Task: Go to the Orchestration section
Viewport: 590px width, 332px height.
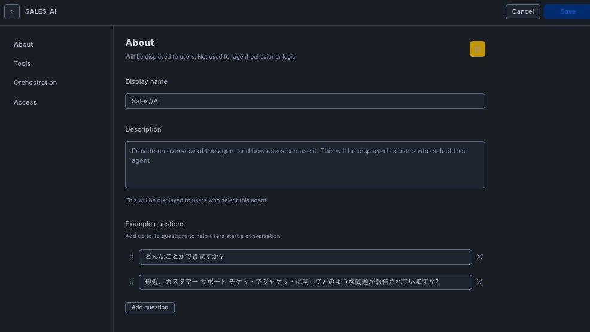Action: point(35,83)
